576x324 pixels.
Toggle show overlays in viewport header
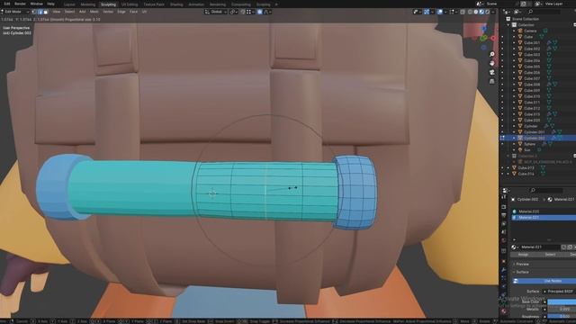pyautogui.click(x=440, y=12)
